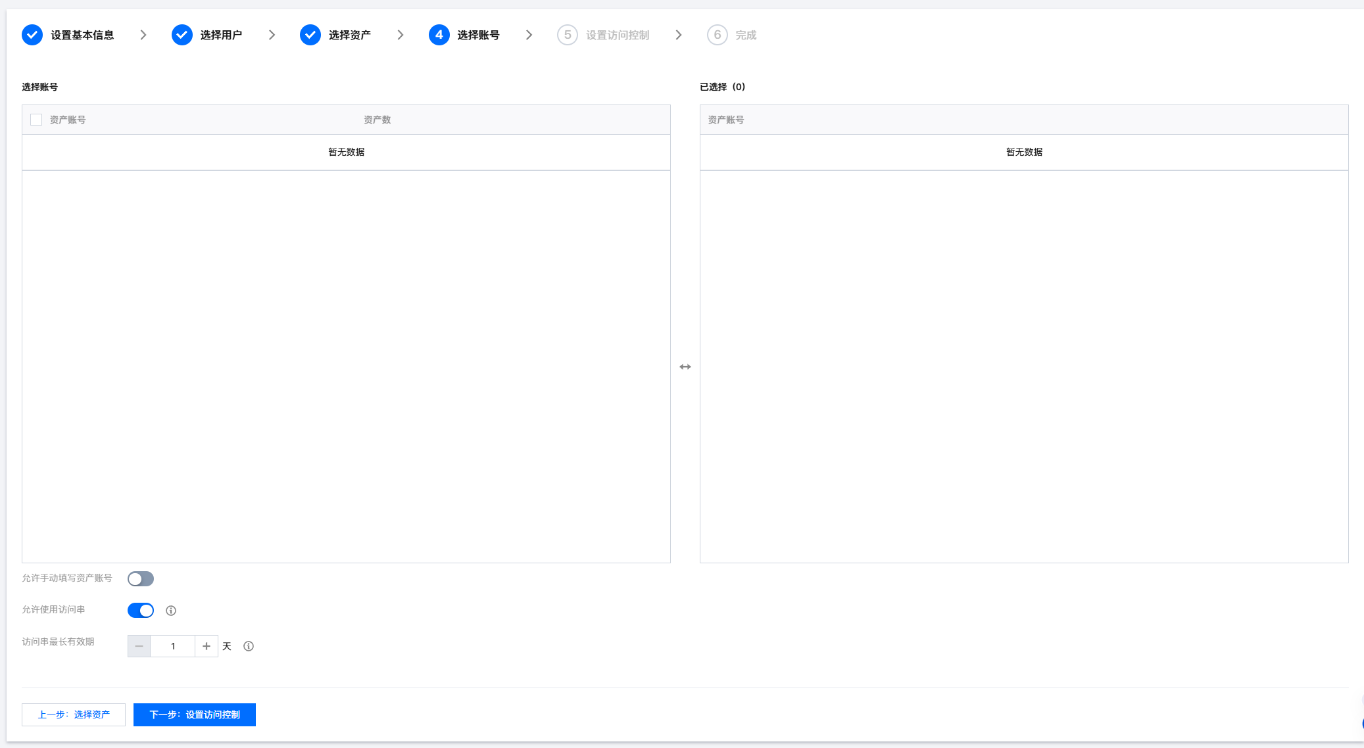Select 设置访问控制 step label
The image size is (1364, 748).
(618, 35)
